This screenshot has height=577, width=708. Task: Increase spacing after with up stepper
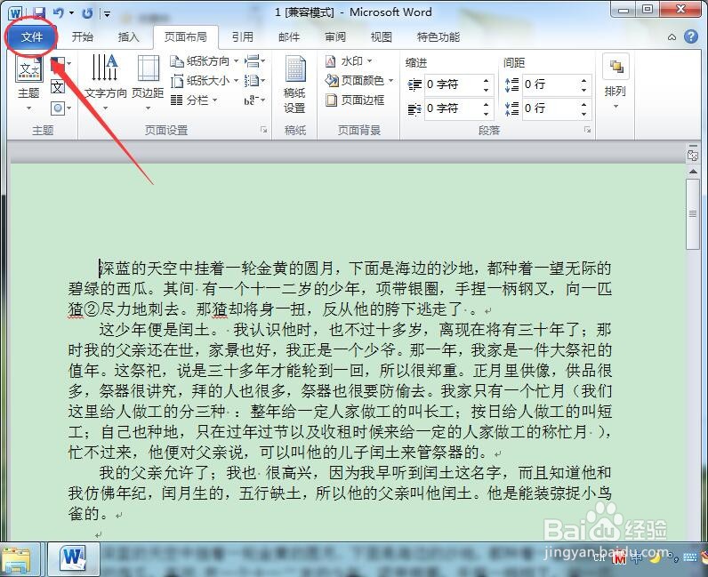pyautogui.click(x=583, y=104)
